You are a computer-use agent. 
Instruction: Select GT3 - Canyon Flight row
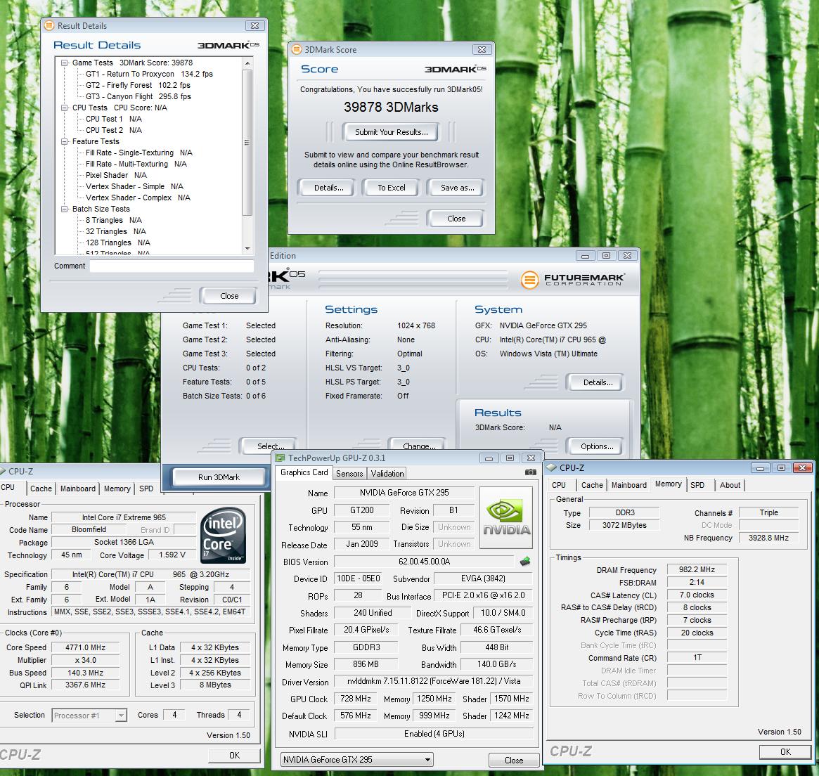pos(138,96)
